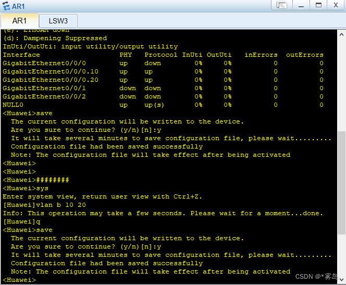Click the 'PHY' column header
Image resolution: width=346 pixels, height=285 pixels.
pyautogui.click(x=126, y=55)
